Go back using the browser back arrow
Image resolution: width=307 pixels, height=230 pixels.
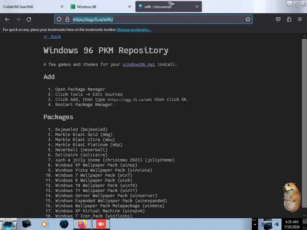pos(7,19)
